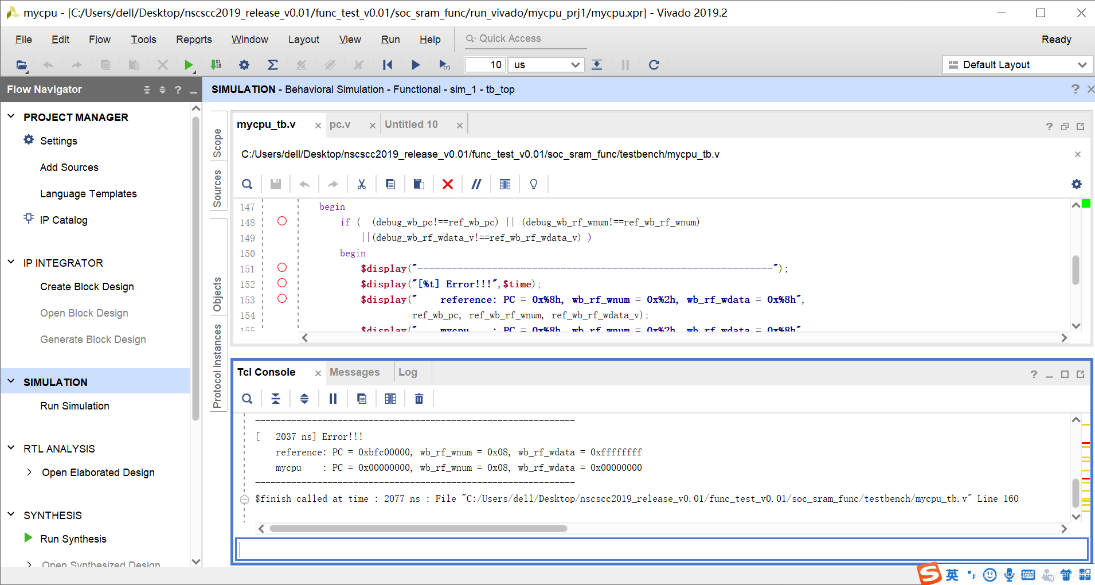Image resolution: width=1095 pixels, height=585 pixels.
Task: Open Language Templates
Action: click(x=88, y=194)
